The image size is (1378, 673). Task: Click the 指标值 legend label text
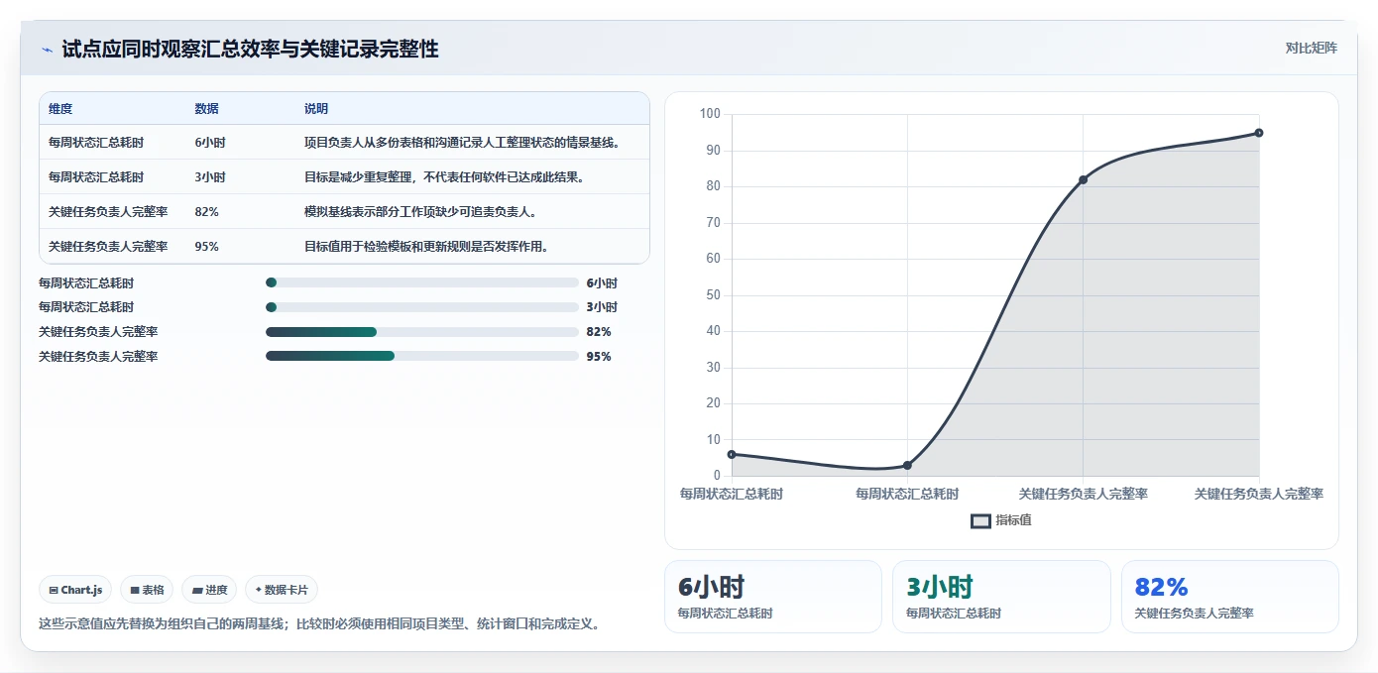click(1013, 520)
